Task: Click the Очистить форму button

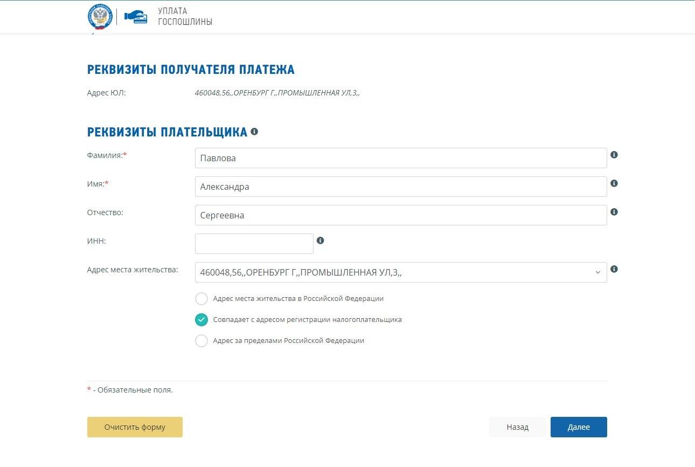Action: [x=135, y=427]
